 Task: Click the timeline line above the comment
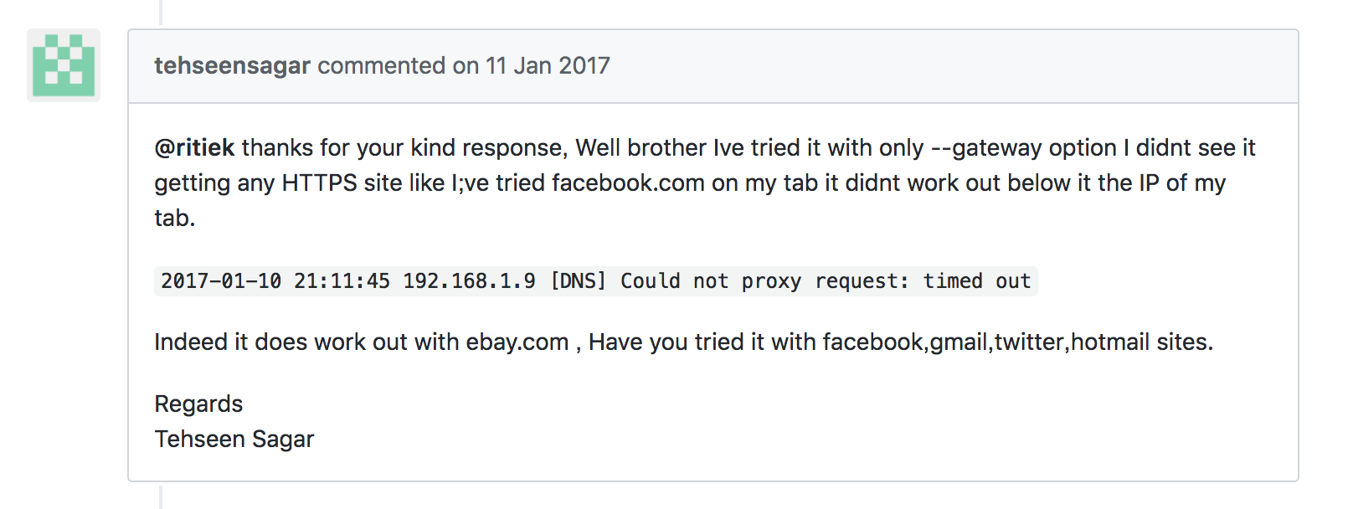tap(160, 12)
